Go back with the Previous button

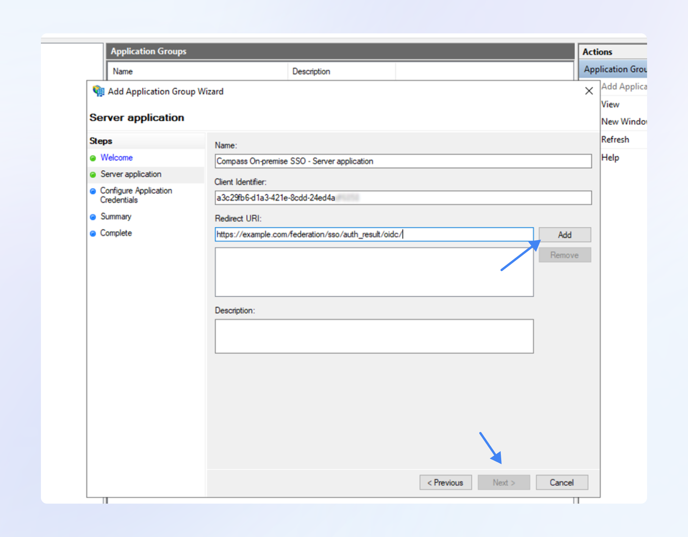pos(446,482)
